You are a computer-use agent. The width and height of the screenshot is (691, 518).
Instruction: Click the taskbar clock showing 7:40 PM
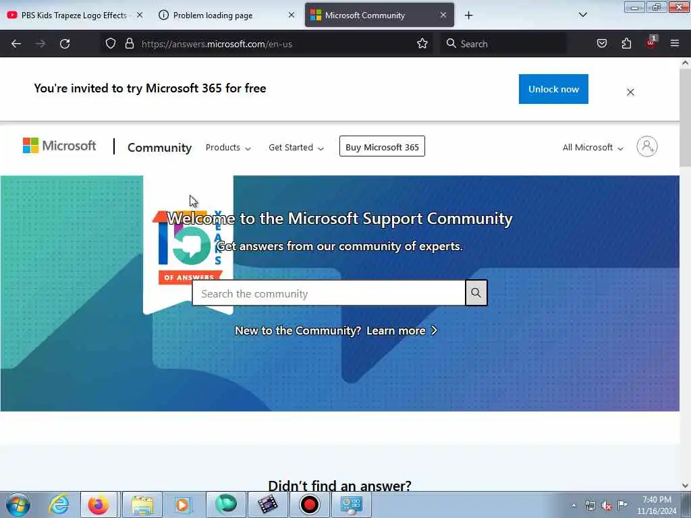click(656, 505)
